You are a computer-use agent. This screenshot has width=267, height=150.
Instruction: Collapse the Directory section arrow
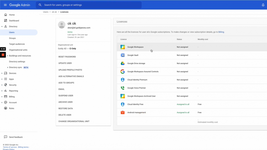(2, 27)
